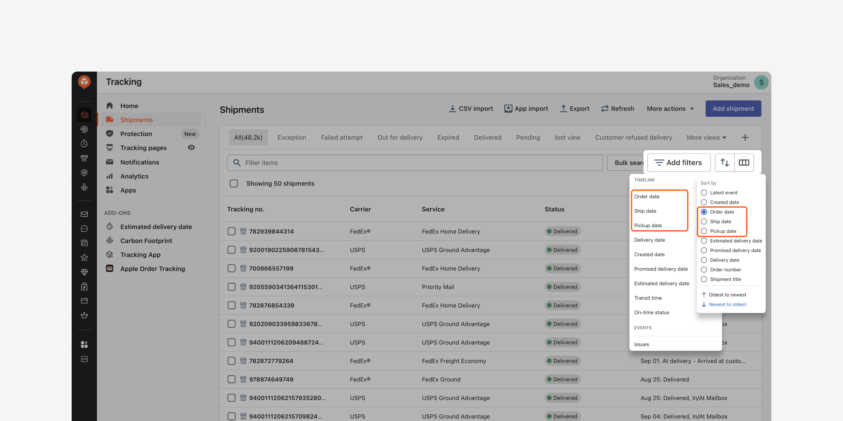Click the dark sidebar envelope icon
The image size is (843, 421).
(84, 214)
